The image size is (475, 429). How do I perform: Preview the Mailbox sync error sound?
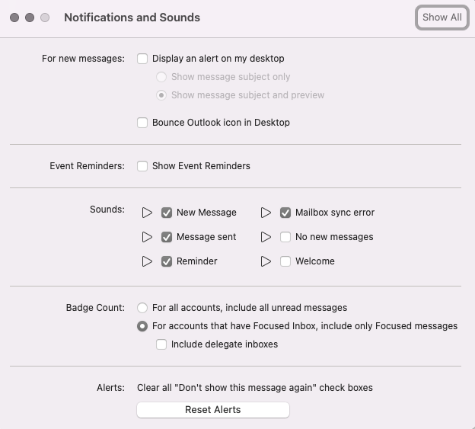click(x=266, y=213)
